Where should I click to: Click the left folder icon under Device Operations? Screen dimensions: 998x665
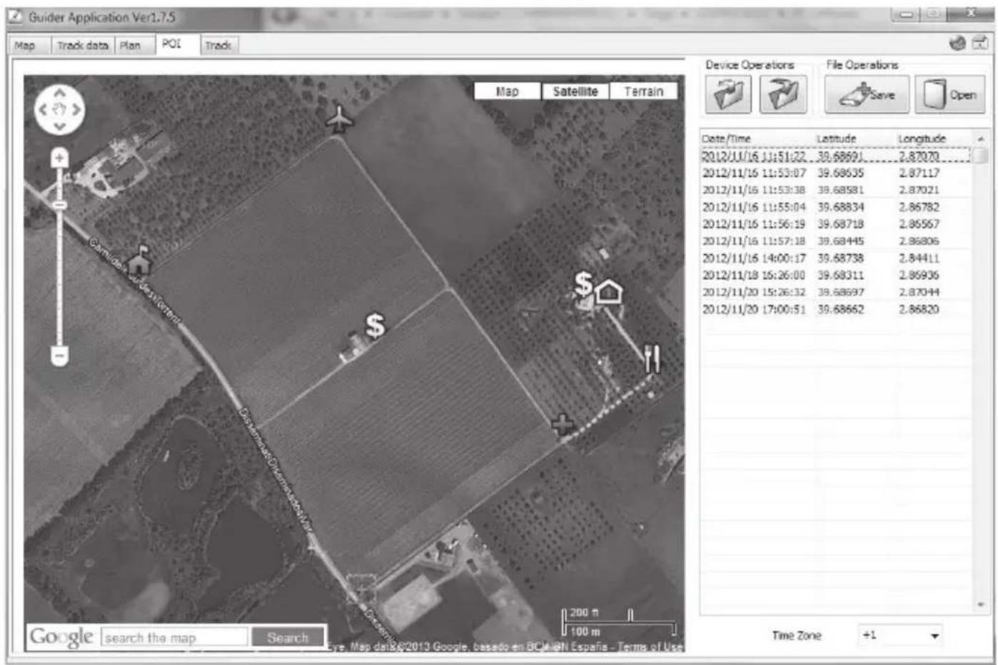pyautogui.click(x=728, y=94)
